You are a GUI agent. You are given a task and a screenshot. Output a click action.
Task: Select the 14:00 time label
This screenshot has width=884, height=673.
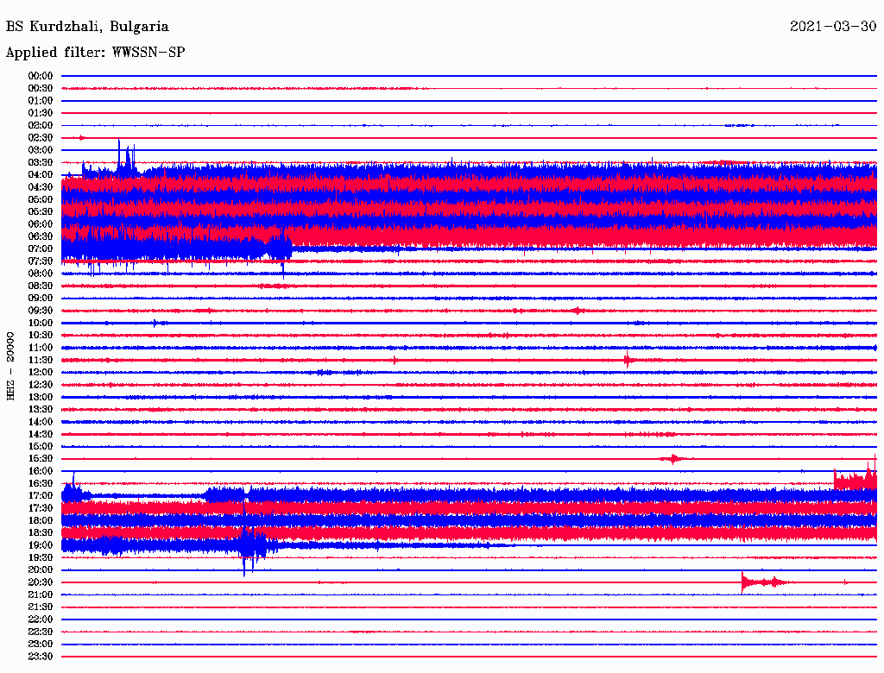click(x=41, y=422)
